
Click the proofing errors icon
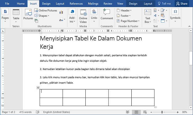(x=38, y=112)
